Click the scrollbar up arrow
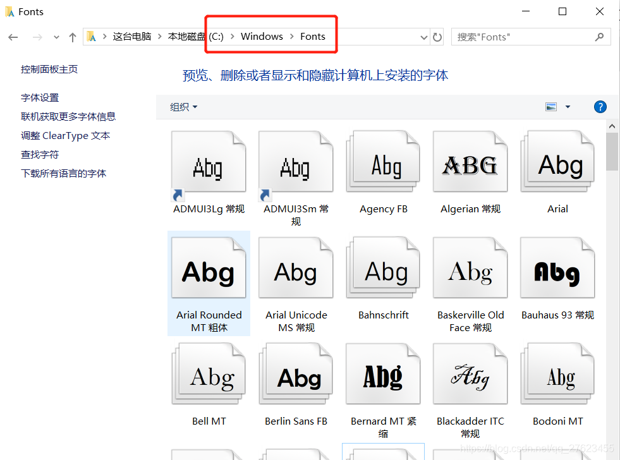This screenshot has width=620, height=460. click(612, 126)
